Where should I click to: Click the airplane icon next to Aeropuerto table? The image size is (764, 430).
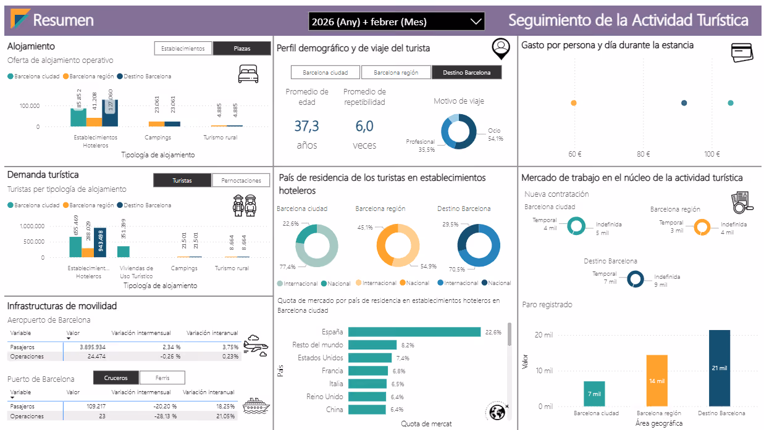click(x=256, y=347)
